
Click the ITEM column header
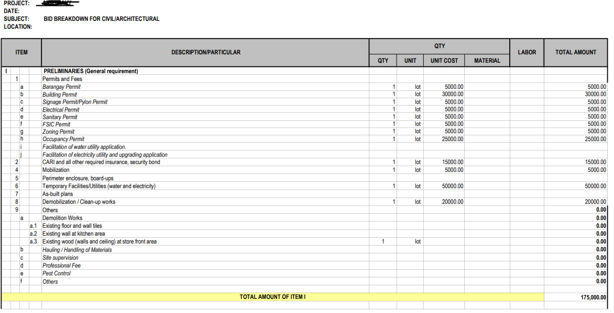click(x=21, y=52)
